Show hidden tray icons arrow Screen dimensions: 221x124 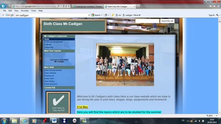coord(188,121)
